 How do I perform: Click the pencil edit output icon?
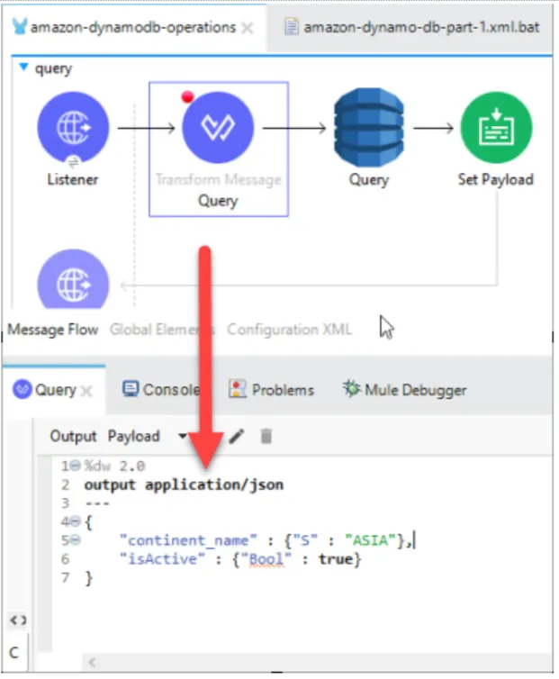pyautogui.click(x=237, y=436)
